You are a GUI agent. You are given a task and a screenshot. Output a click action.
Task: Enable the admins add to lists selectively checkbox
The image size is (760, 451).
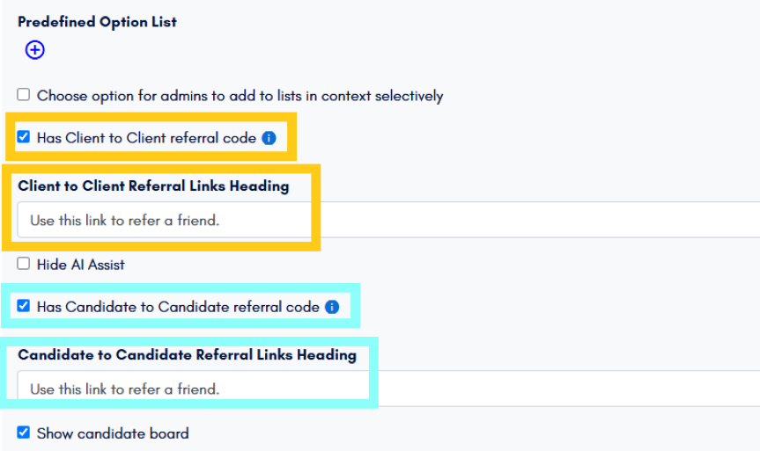pyautogui.click(x=23, y=94)
